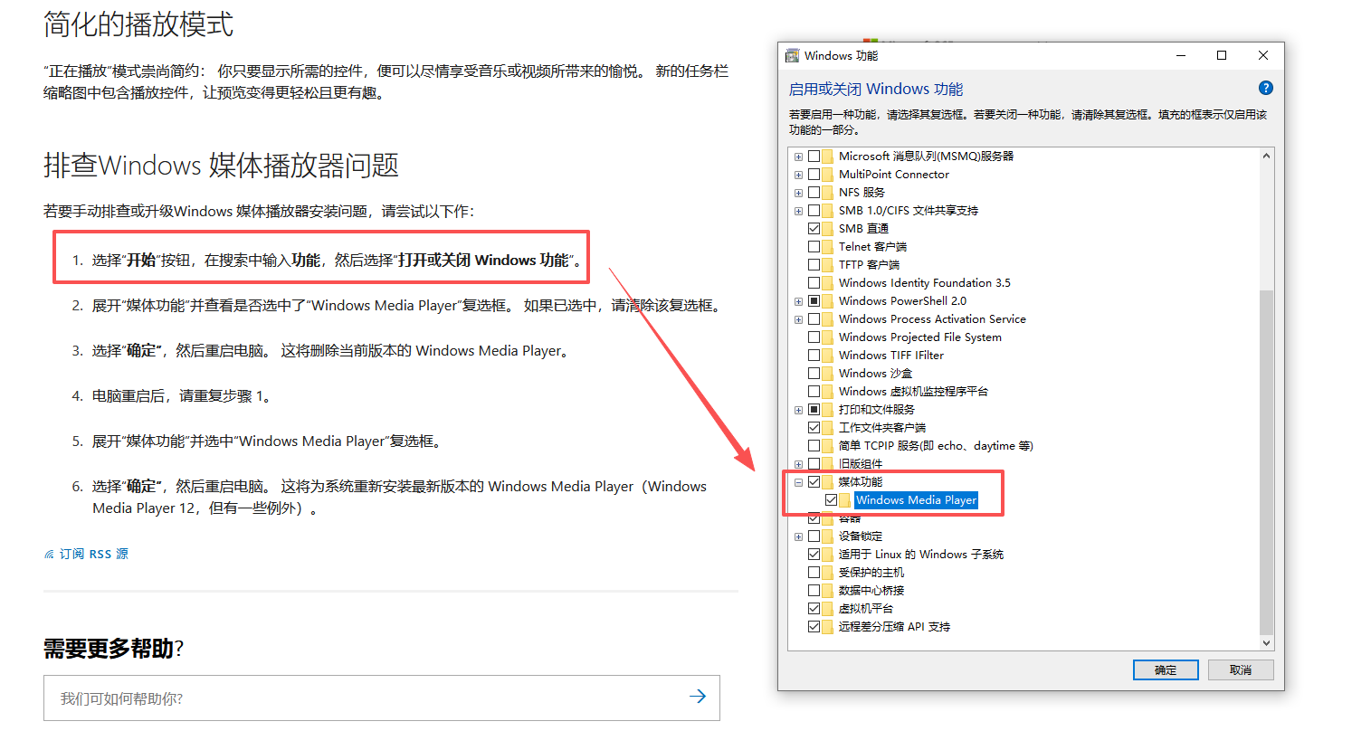1371x731 pixels.
Task: Click the folder icon next to 虚拟机平台
Action: (x=828, y=609)
